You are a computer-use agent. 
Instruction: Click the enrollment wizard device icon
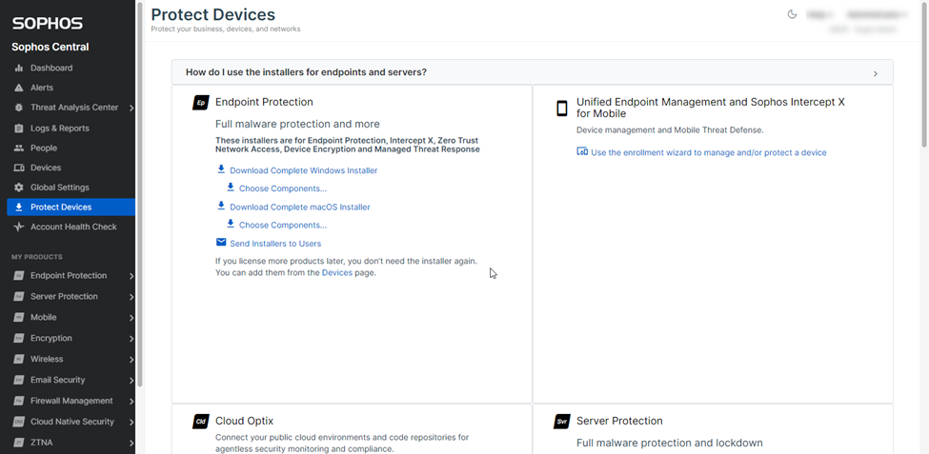tap(582, 152)
